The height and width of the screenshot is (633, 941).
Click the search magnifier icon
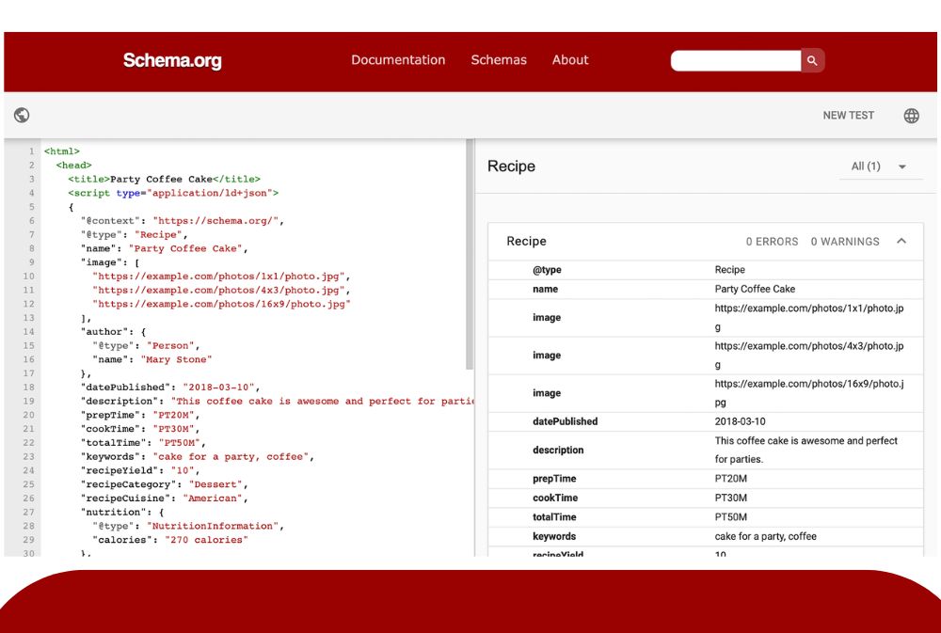point(811,60)
